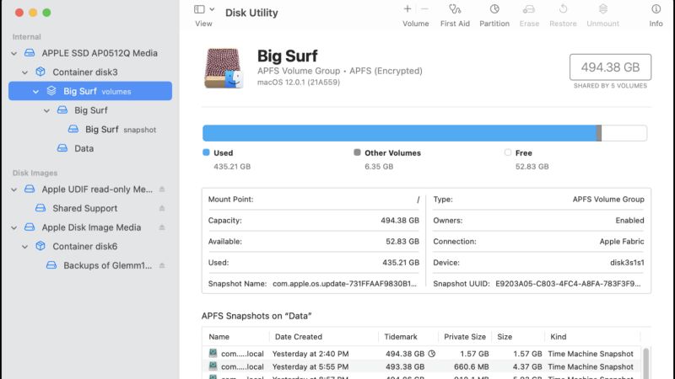675x379 pixels.
Task: Click the 494.38 GB capacity box
Action: (610, 67)
